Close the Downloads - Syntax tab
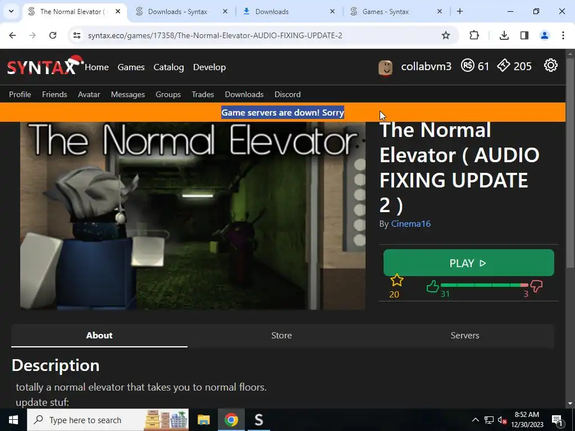 pyautogui.click(x=225, y=11)
